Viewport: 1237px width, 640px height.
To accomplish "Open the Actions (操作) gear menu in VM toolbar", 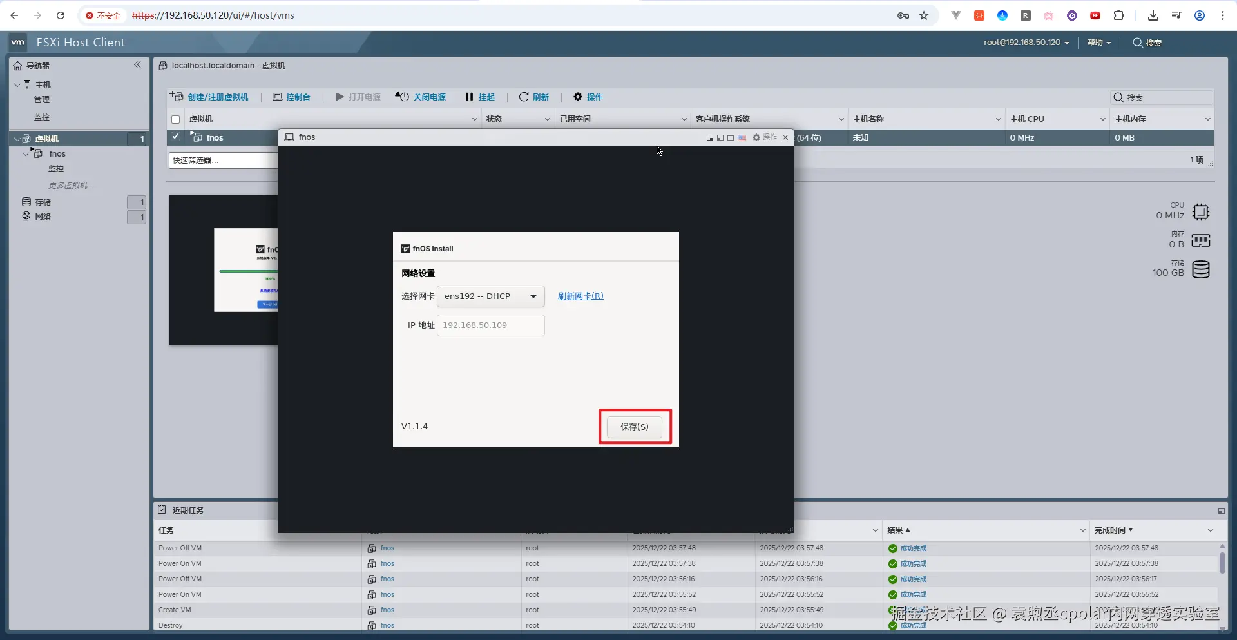I will click(588, 97).
